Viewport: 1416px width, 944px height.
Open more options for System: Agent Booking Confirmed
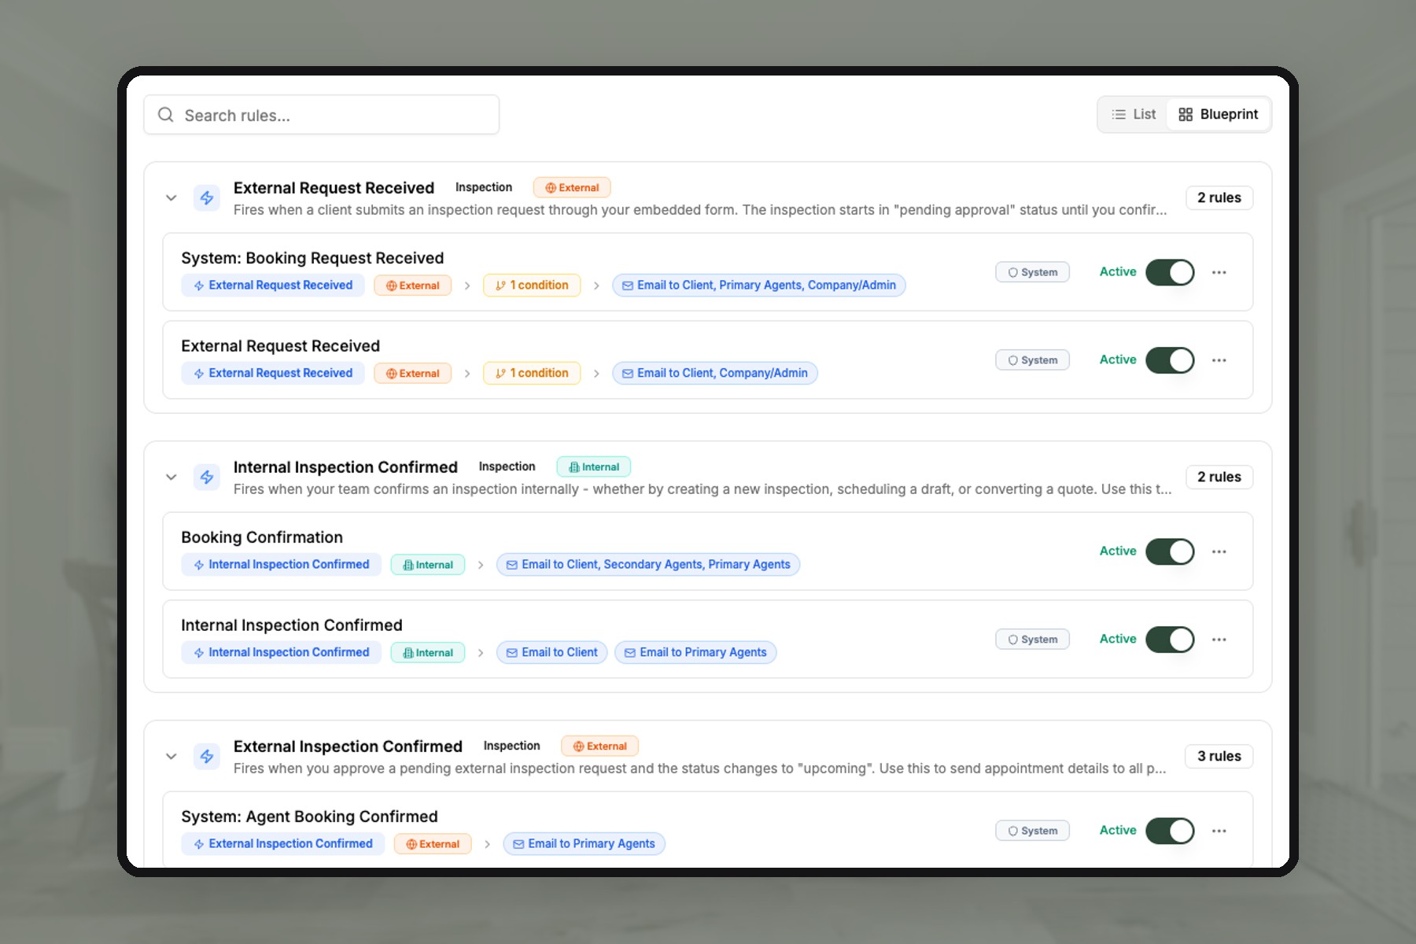[1219, 831]
